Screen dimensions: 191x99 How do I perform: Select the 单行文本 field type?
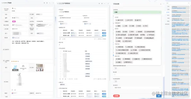click(120, 20)
